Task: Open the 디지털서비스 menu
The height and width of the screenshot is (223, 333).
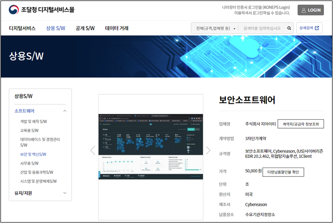Action: [x=22, y=28]
